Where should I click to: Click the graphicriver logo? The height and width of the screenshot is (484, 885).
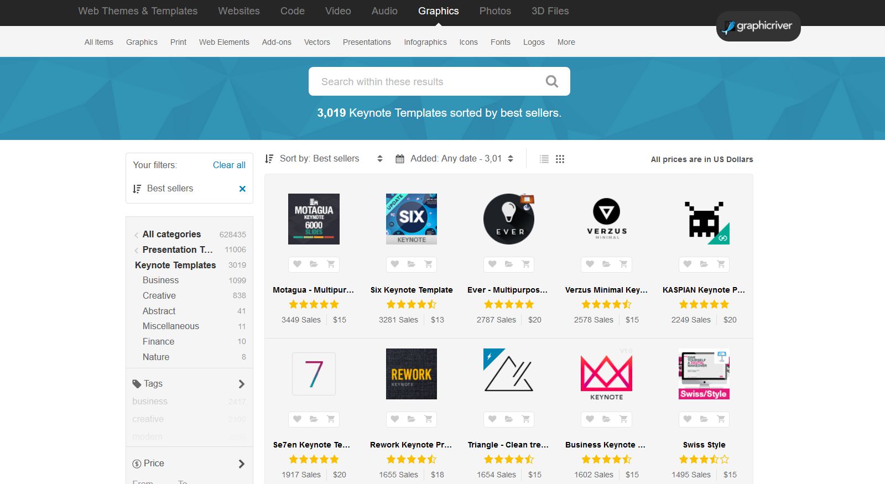click(758, 26)
